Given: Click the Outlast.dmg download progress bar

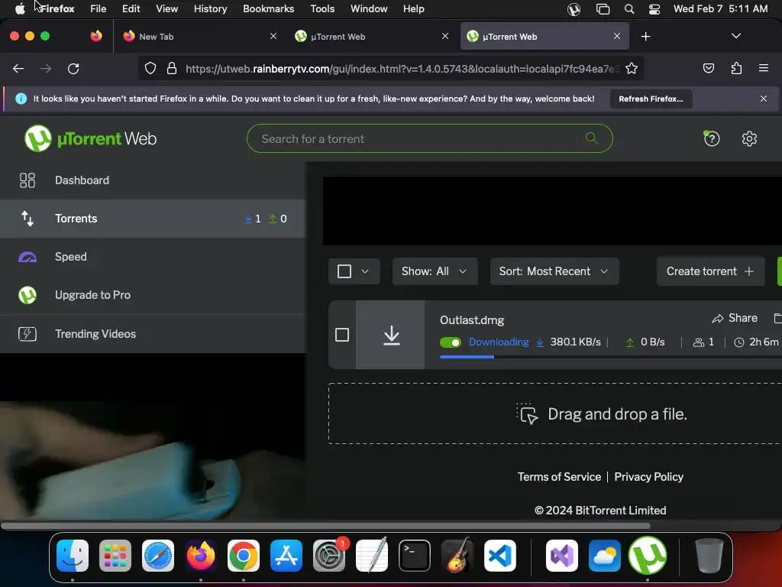Looking at the screenshot, I should point(610,357).
